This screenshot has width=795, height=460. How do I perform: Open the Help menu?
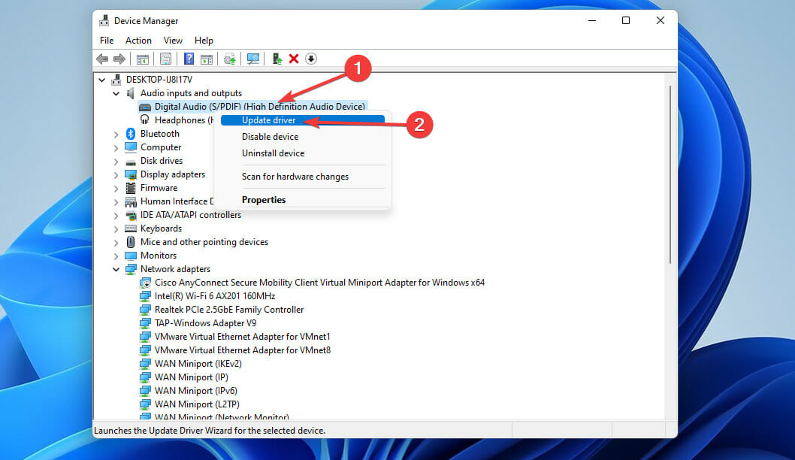tap(204, 41)
